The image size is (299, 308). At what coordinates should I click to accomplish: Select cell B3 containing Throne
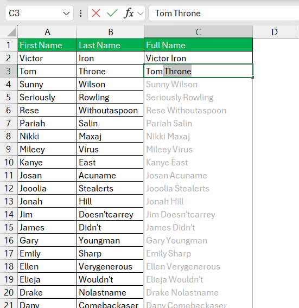tap(110, 71)
